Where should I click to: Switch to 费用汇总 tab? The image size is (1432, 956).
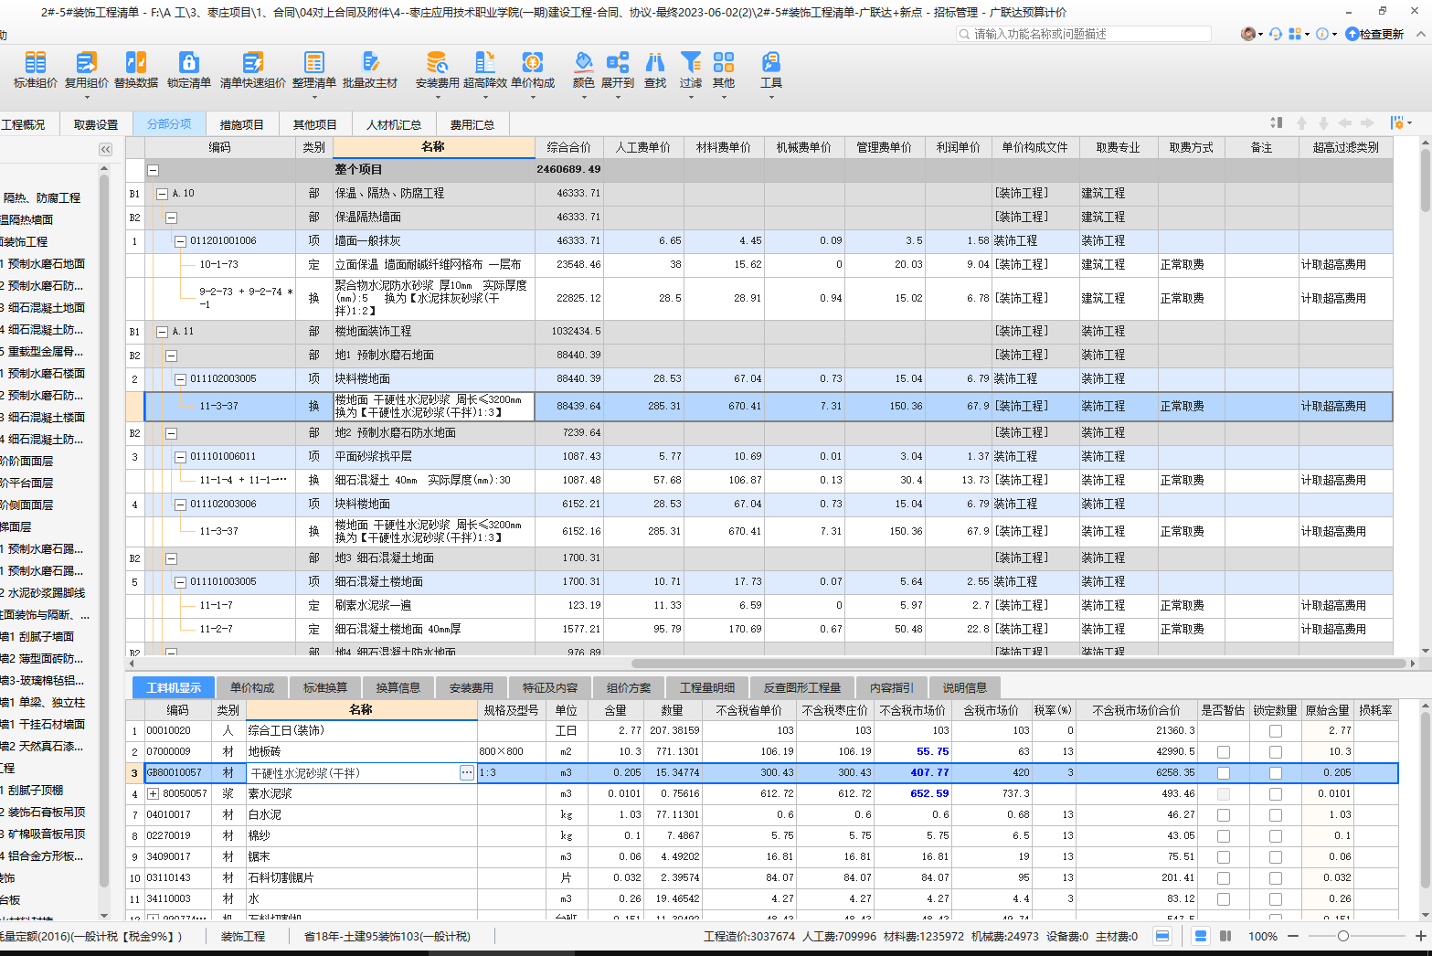click(472, 124)
